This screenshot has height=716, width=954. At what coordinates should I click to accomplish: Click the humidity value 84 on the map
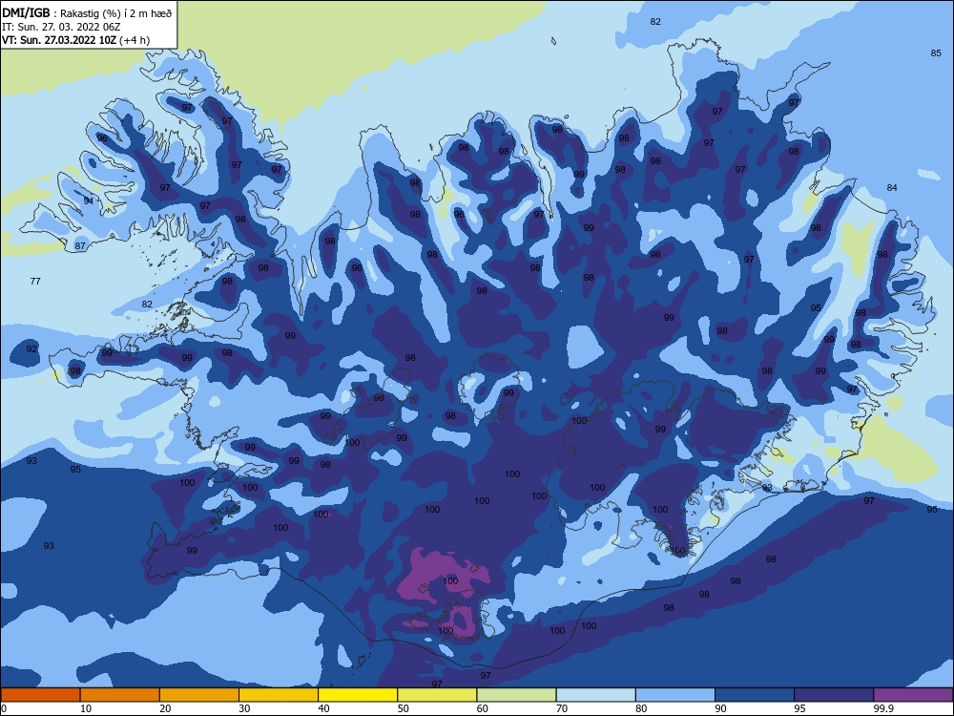coord(892,187)
